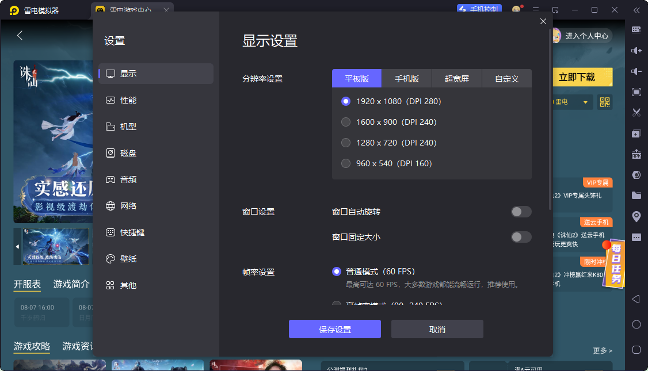The height and width of the screenshot is (371, 648).
Task: Toggle fullscreen icon in right sidebar
Action: coord(636,91)
